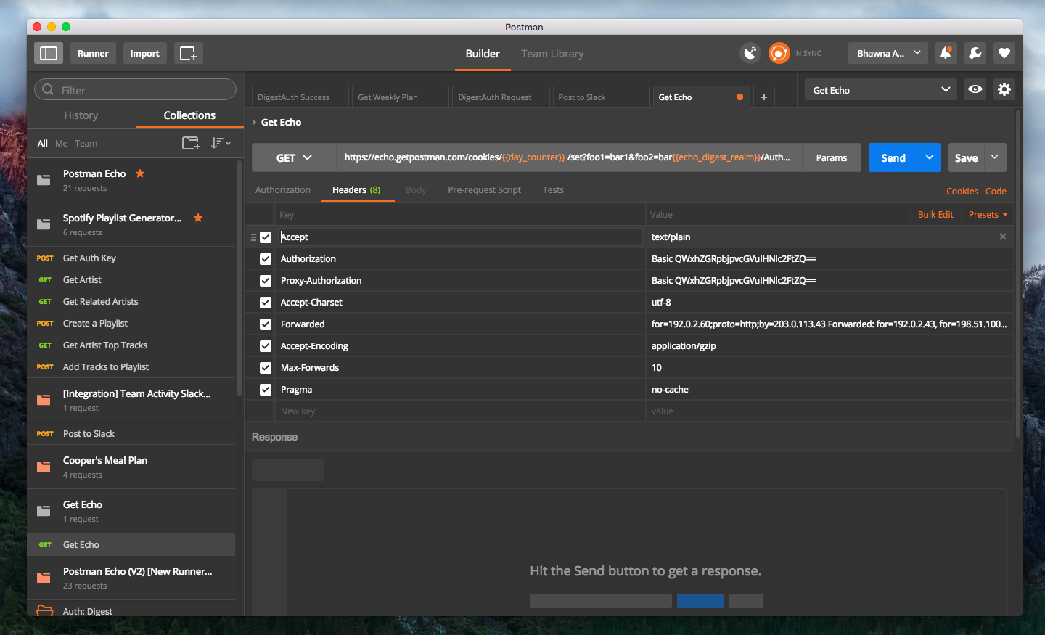Click the request URL input field
The image size is (1045, 635).
click(x=569, y=157)
